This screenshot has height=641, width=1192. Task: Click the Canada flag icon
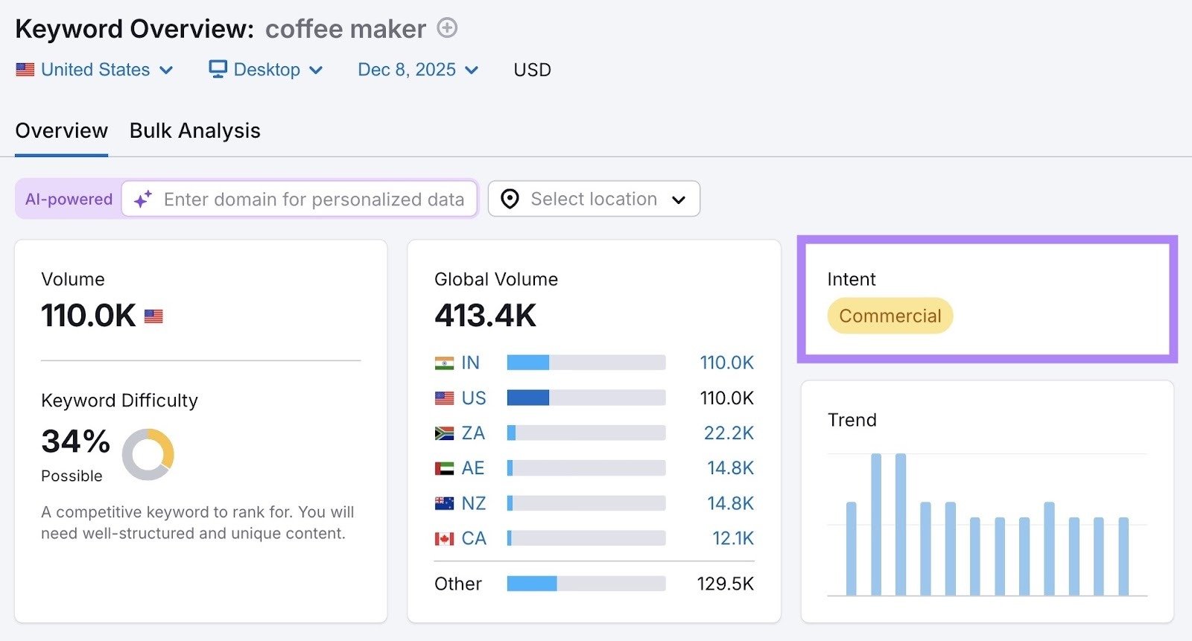pyautogui.click(x=444, y=538)
